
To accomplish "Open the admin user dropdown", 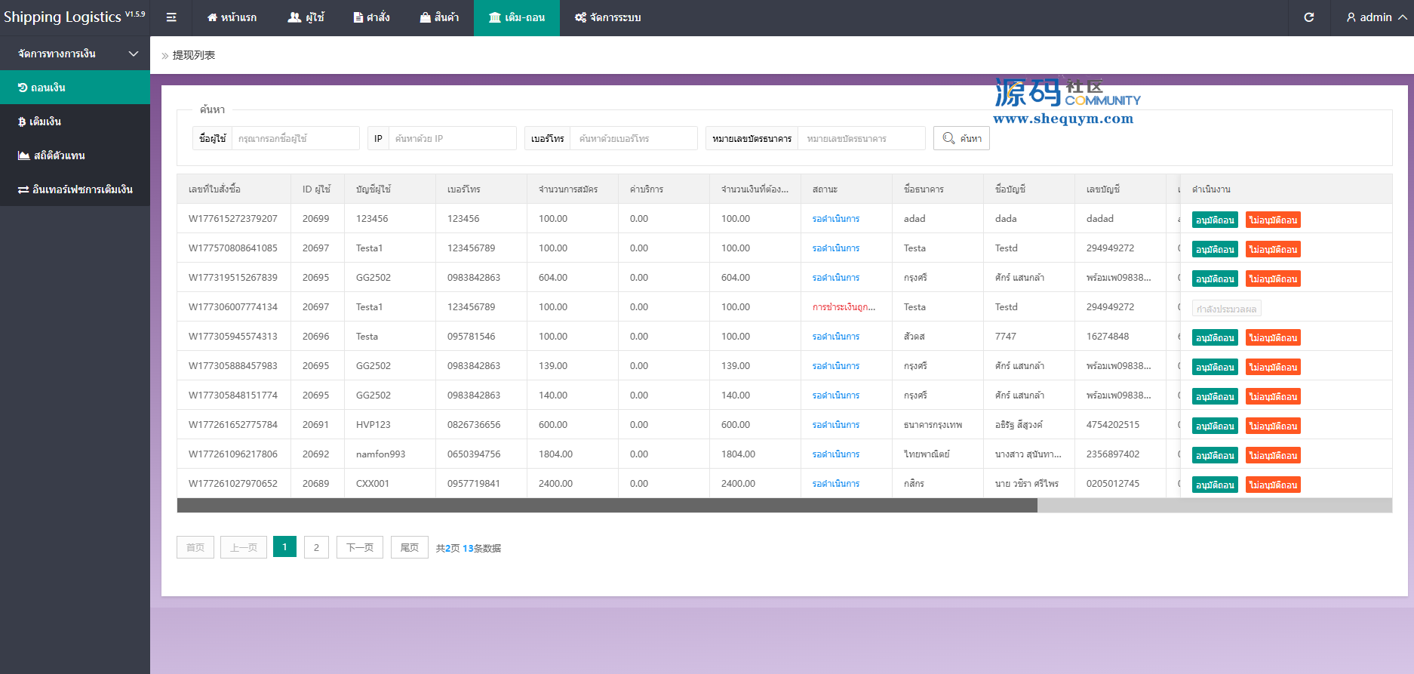I will pyautogui.click(x=1376, y=17).
